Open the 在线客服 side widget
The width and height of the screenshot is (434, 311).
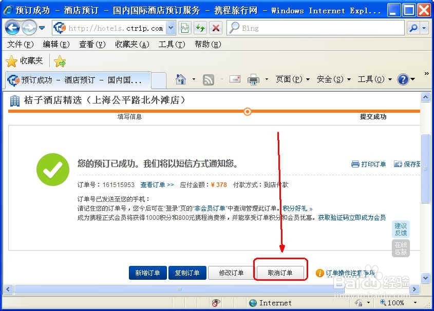point(401,248)
